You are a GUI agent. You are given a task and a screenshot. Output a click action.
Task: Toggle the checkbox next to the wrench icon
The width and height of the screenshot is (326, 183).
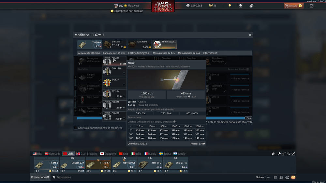tap(284, 154)
